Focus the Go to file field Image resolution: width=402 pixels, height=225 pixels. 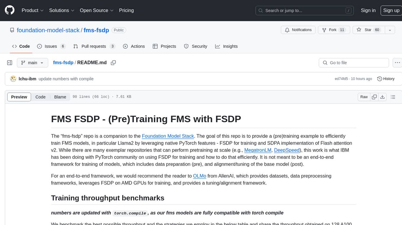point(354,63)
